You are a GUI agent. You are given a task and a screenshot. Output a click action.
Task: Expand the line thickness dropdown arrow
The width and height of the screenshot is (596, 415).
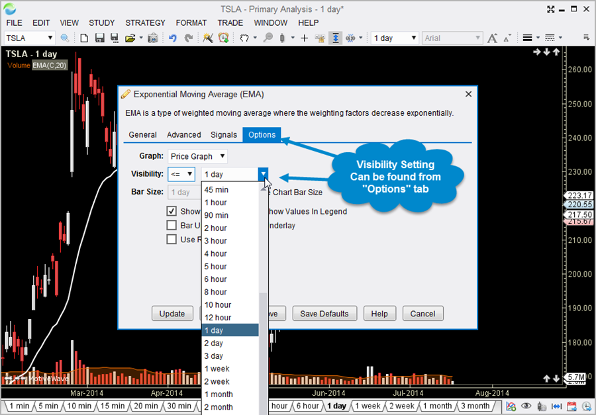pyautogui.click(x=538, y=38)
